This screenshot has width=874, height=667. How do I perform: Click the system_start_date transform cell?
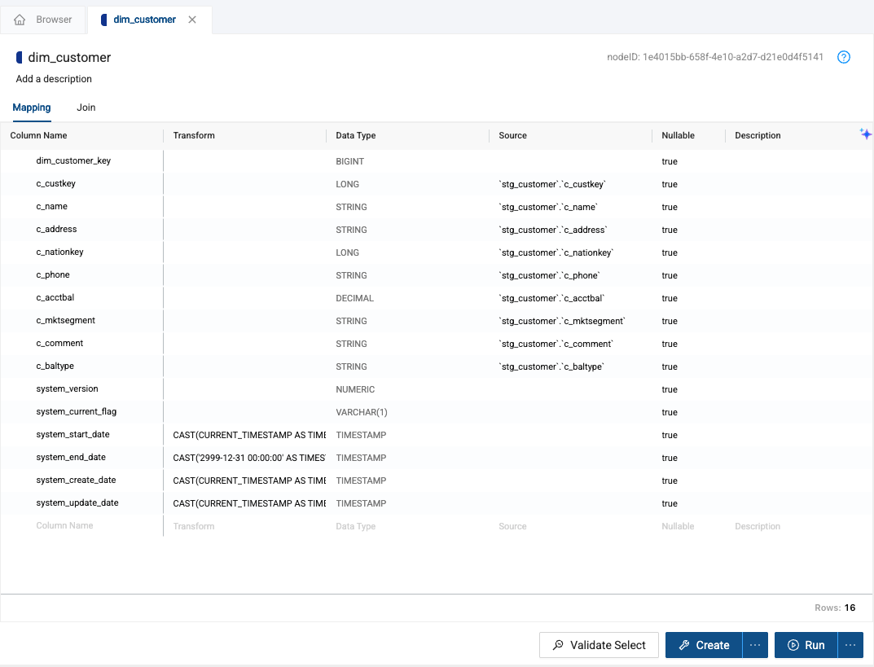(x=249, y=435)
